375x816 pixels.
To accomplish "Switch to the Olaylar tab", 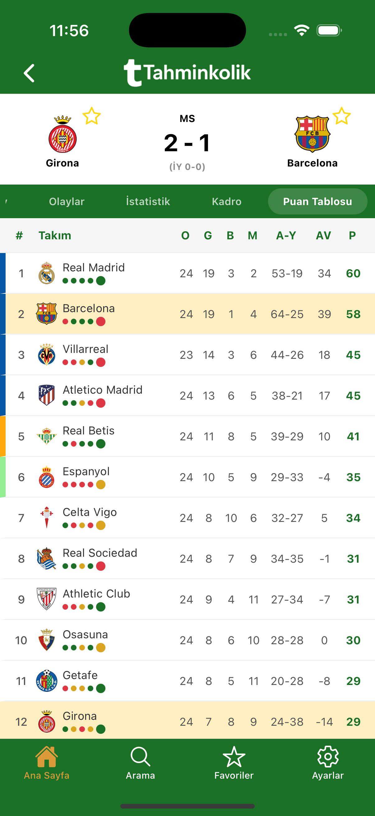I will click(x=67, y=201).
